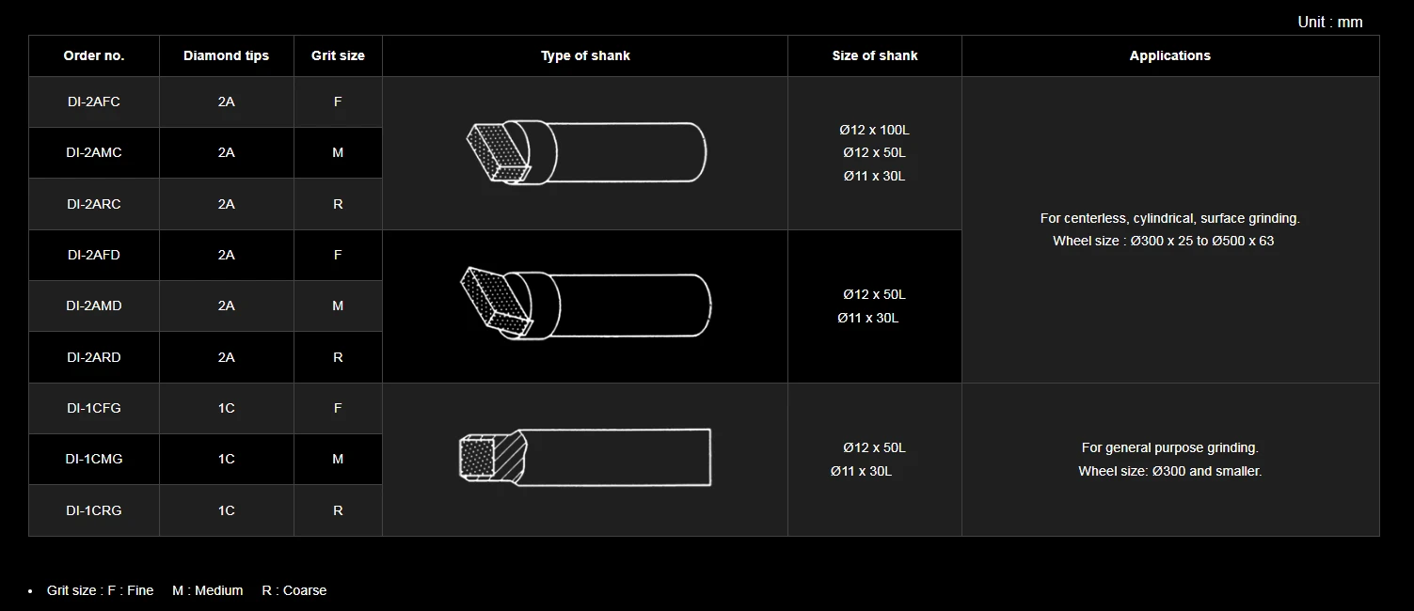Click order number DI-2ARC

(x=94, y=204)
